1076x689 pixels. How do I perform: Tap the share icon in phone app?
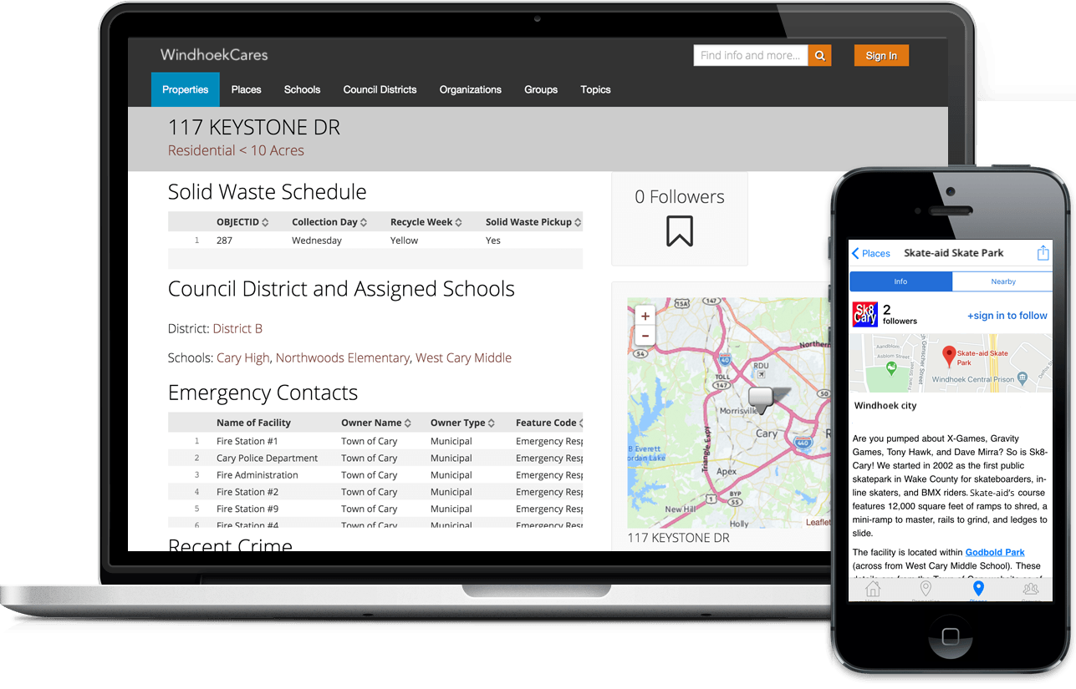point(1043,253)
